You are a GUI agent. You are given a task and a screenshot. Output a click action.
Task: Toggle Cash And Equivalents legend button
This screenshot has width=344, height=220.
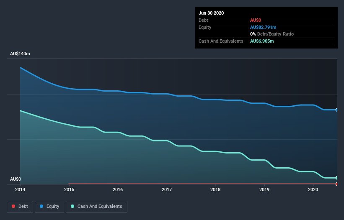[96, 207]
